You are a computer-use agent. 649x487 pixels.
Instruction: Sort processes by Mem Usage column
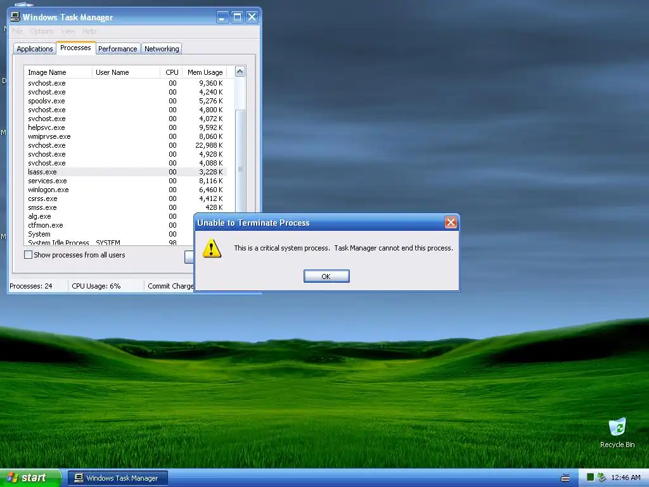pyautogui.click(x=205, y=72)
